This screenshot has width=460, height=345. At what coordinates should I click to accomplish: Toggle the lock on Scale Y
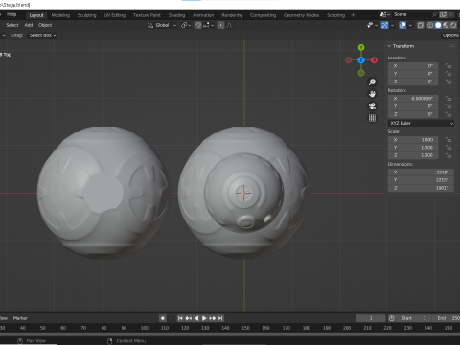pyautogui.click(x=448, y=148)
